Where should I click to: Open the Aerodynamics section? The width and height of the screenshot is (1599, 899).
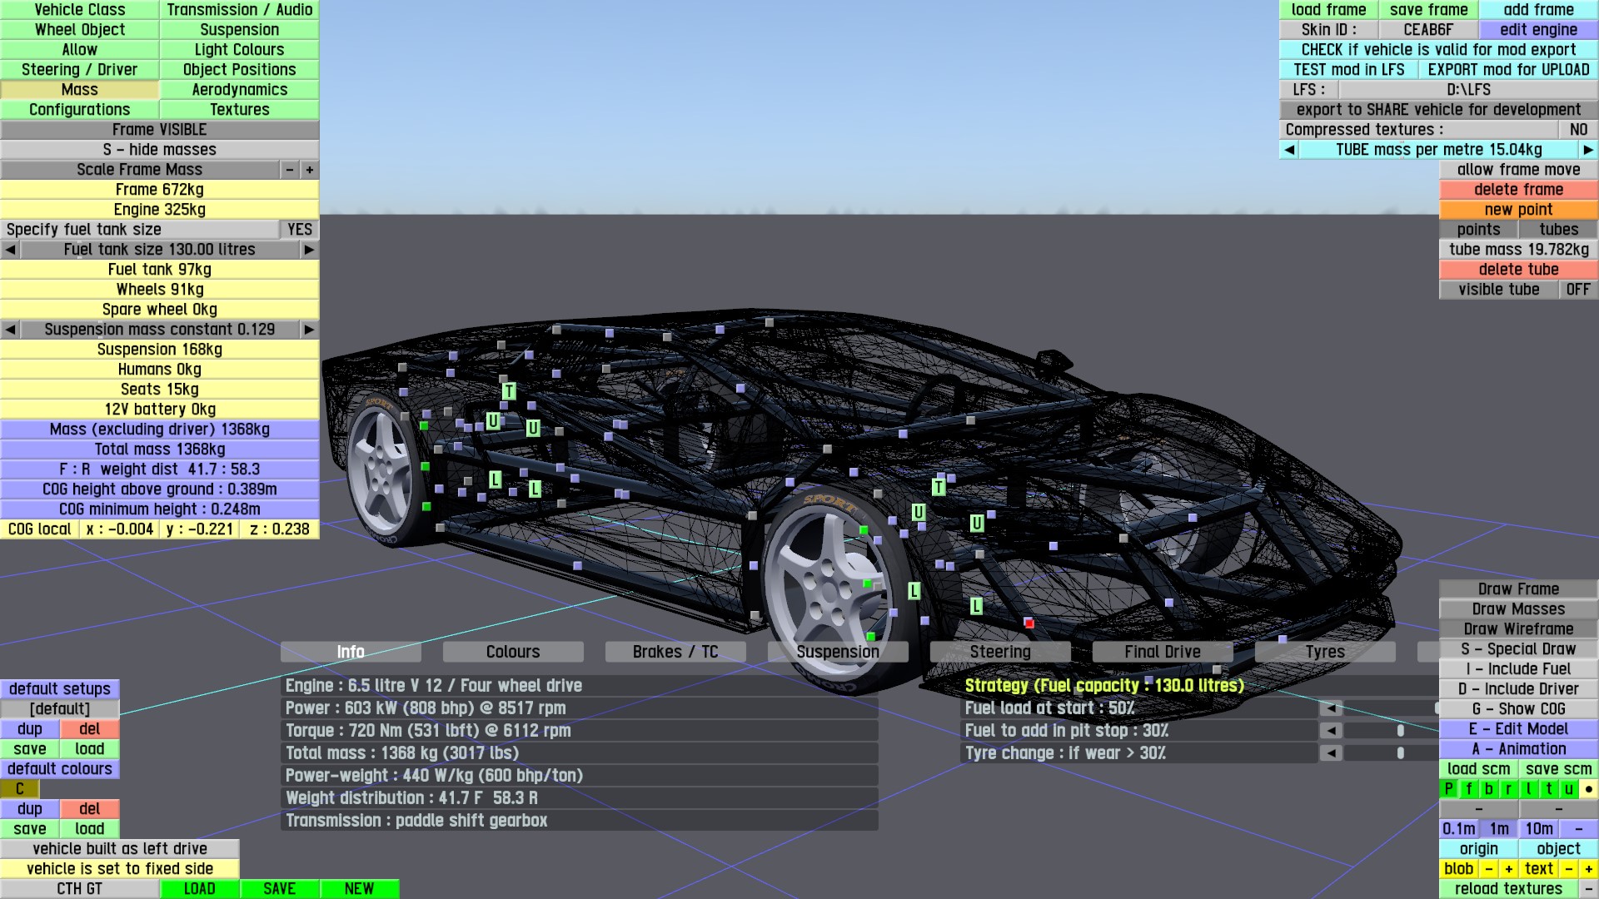coord(239,90)
